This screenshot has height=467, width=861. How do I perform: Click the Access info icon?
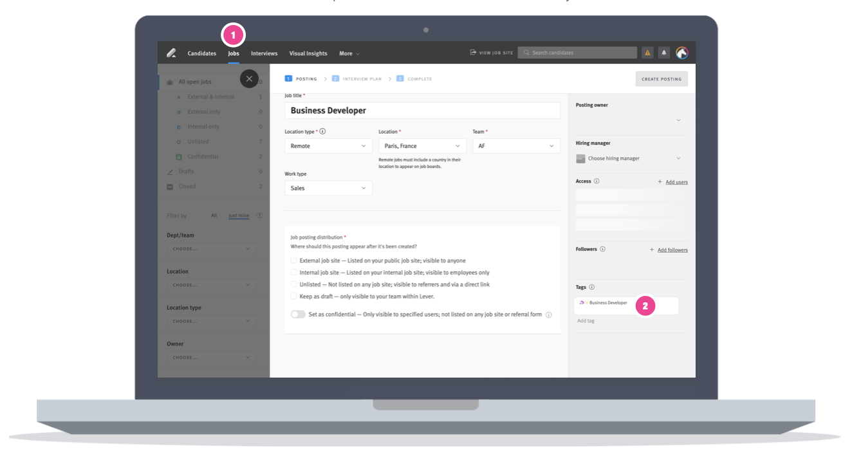click(x=597, y=181)
